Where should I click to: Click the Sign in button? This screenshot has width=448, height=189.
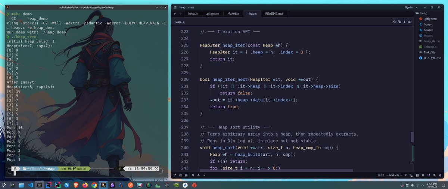point(408,7)
